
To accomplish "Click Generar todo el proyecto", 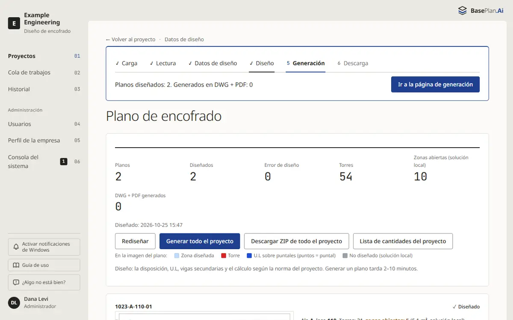I will (x=200, y=241).
